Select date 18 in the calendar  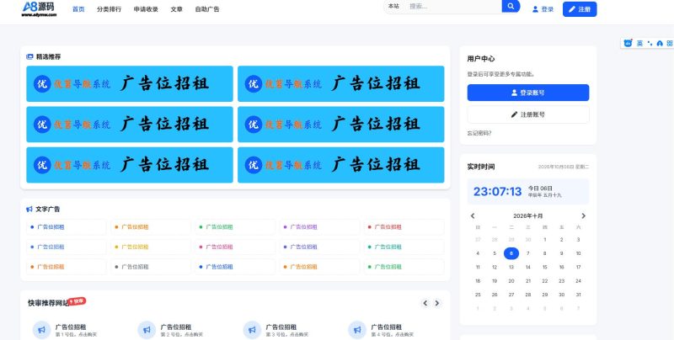(478, 281)
